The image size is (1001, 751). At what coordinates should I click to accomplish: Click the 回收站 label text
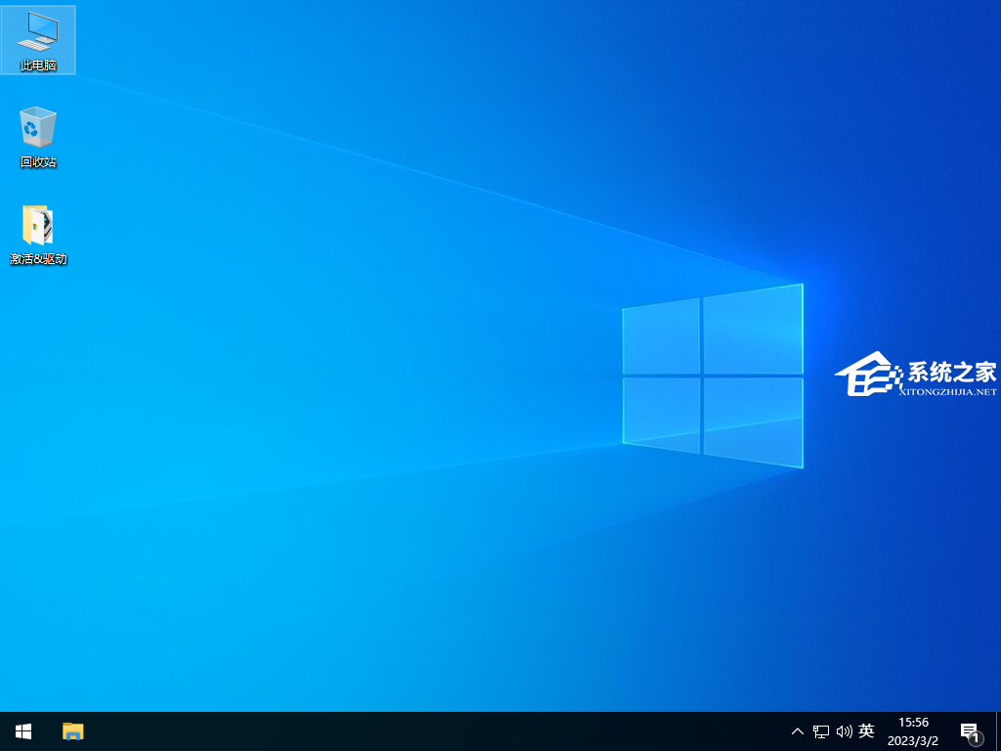click(x=38, y=162)
